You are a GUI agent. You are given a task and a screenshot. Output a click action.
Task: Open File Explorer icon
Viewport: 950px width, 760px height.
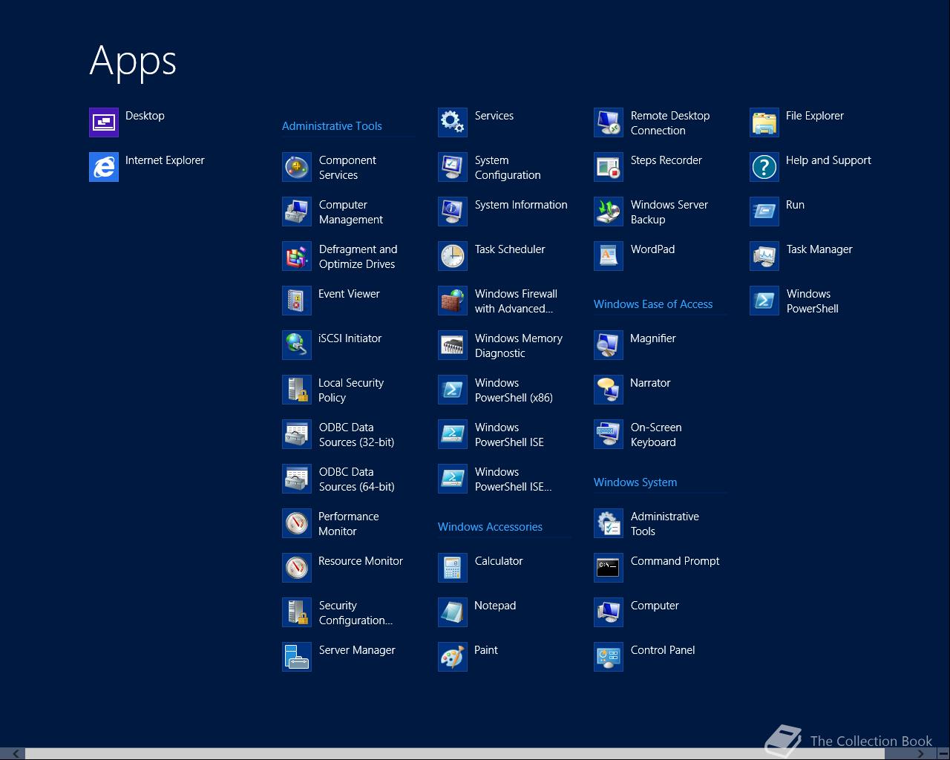coord(764,122)
